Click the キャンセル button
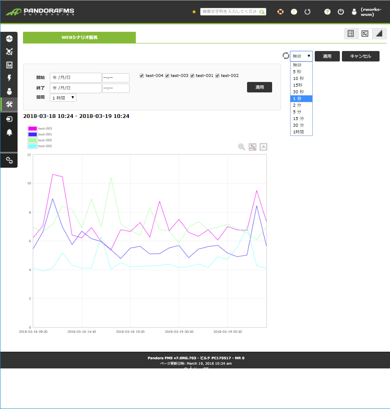This screenshot has width=390, height=409. click(x=361, y=56)
